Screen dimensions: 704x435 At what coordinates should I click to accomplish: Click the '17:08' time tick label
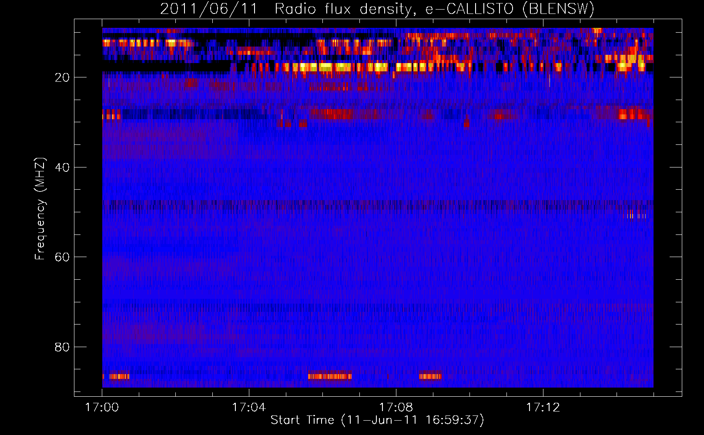(x=396, y=407)
